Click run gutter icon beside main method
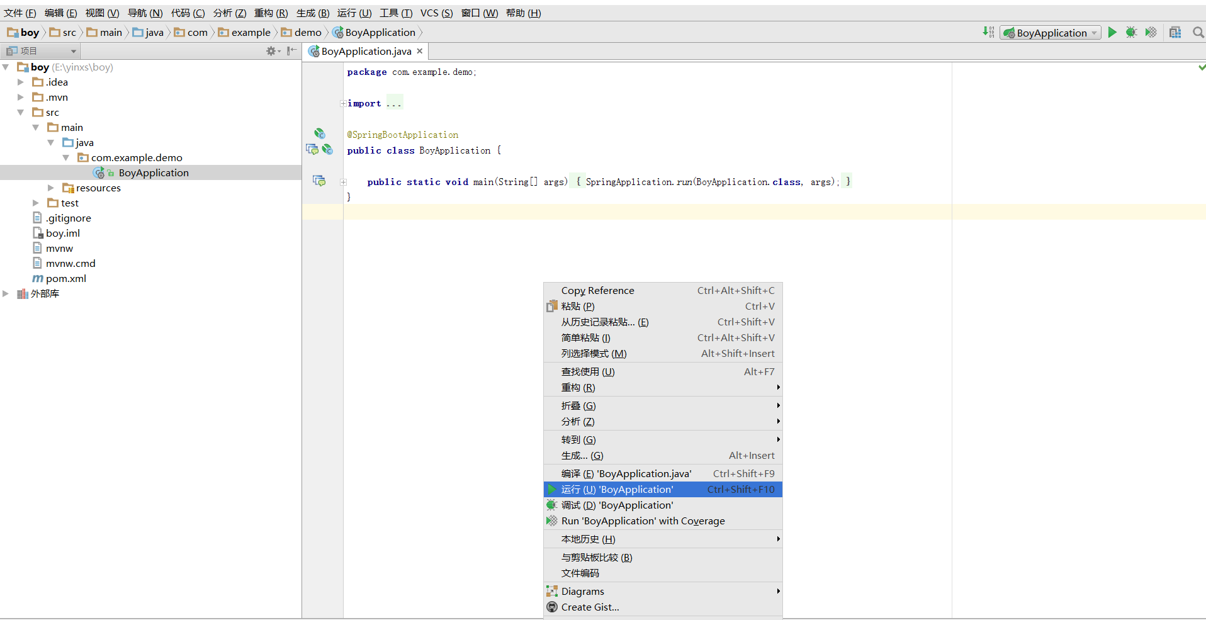 pyautogui.click(x=319, y=181)
